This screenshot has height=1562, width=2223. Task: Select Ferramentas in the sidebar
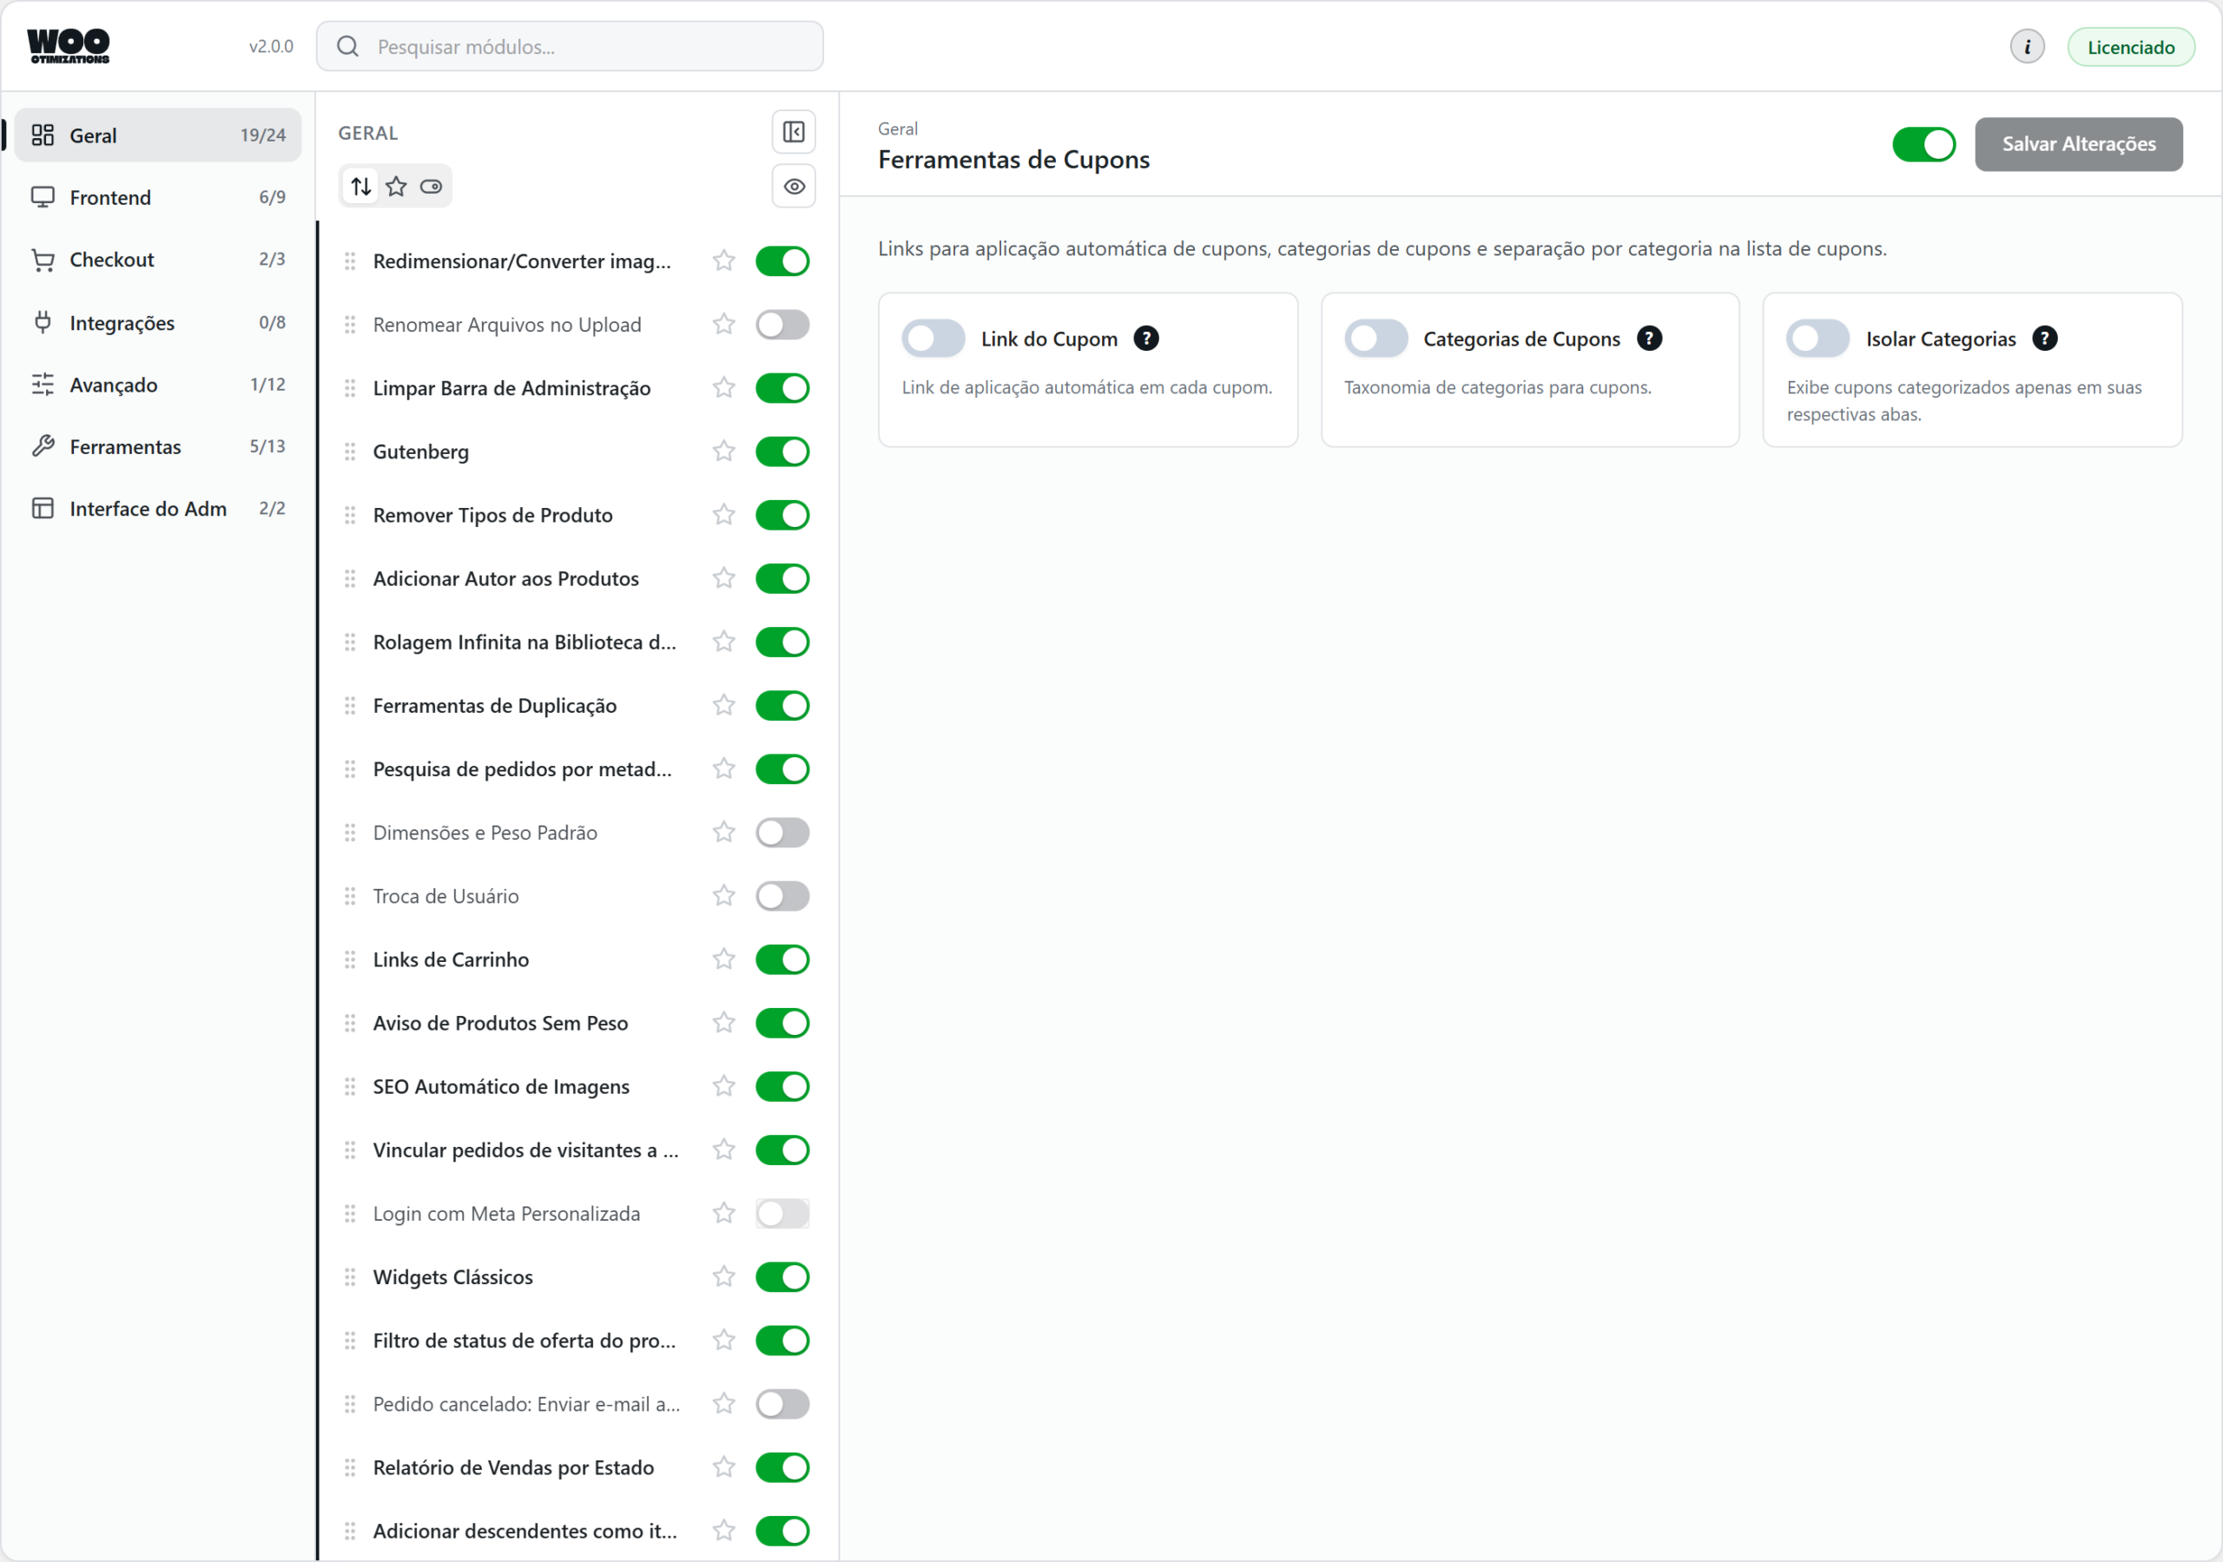(x=158, y=446)
